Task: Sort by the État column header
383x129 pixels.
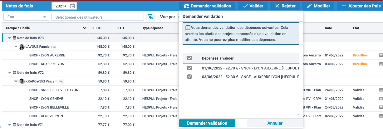Action: (356, 28)
